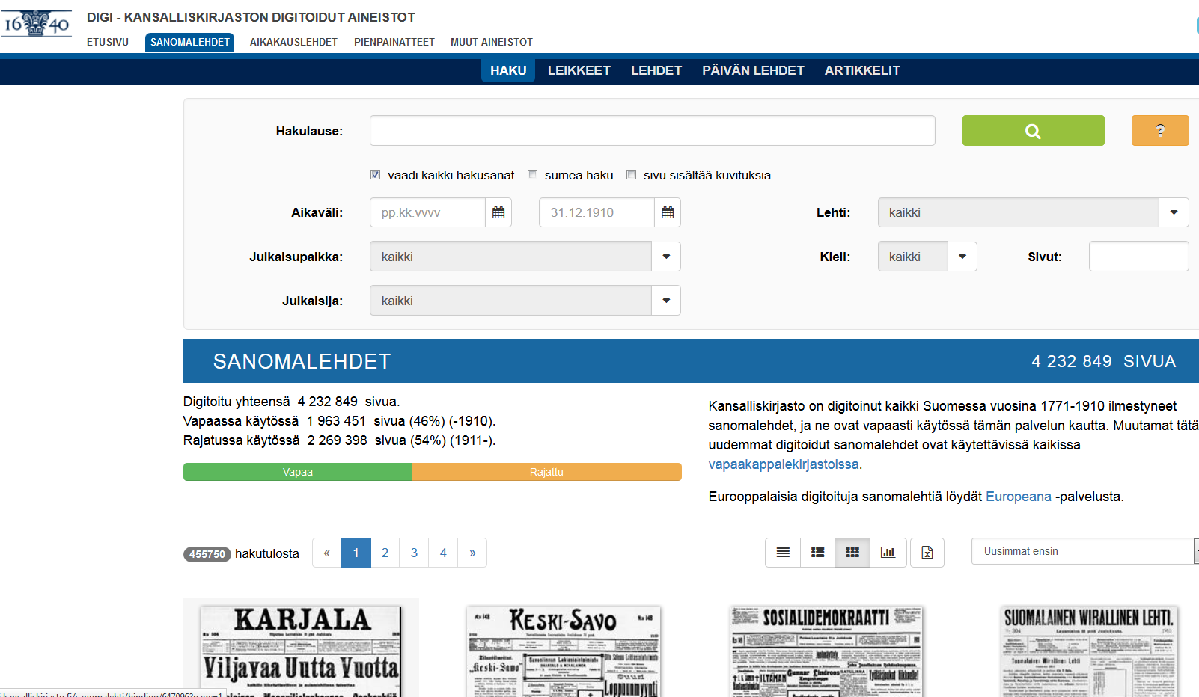Click the green search magnifier button
1199x697 pixels.
click(x=1033, y=131)
